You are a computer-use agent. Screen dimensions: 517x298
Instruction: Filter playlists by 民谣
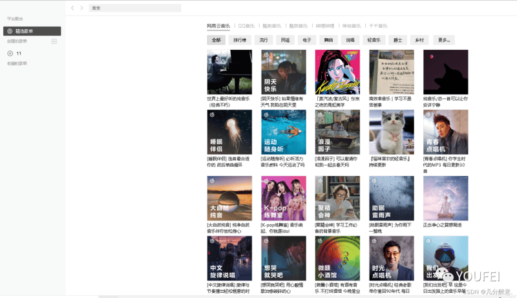[285, 40]
